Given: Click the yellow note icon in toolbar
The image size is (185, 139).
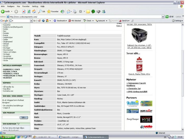Looking at the screenshot, I should (x=88, y=11).
